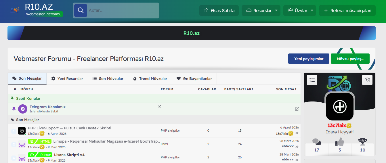Click the Telegram channel round icon

pyautogui.click(x=23, y=109)
